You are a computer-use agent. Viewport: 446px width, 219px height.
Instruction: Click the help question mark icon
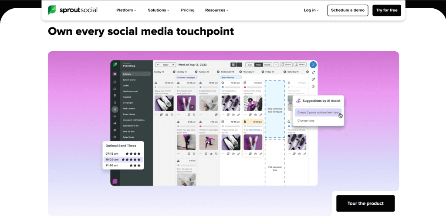click(313, 86)
